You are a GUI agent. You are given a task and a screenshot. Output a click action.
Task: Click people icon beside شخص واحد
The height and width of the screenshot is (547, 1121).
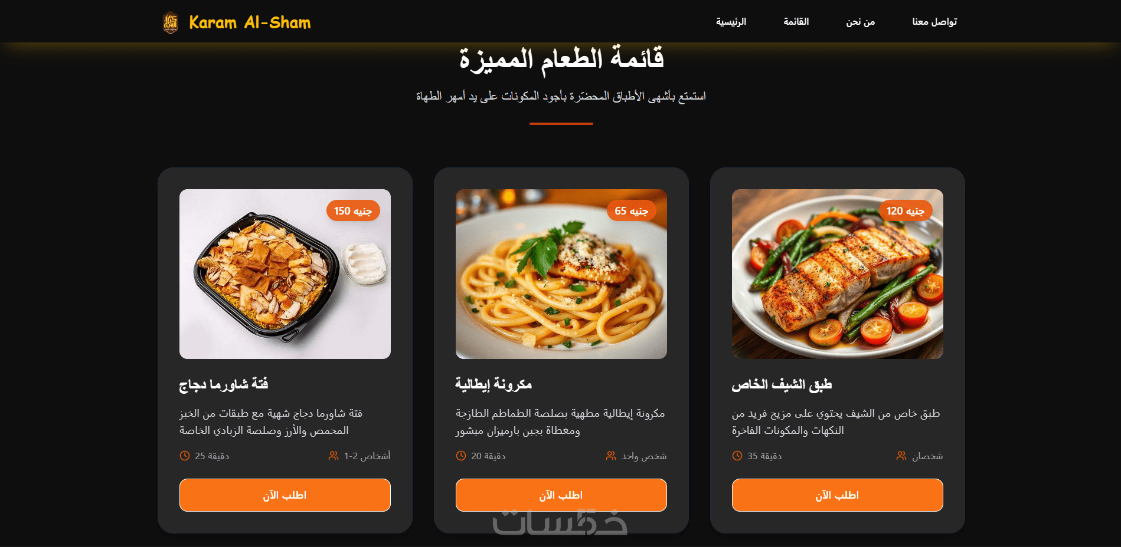tap(611, 456)
